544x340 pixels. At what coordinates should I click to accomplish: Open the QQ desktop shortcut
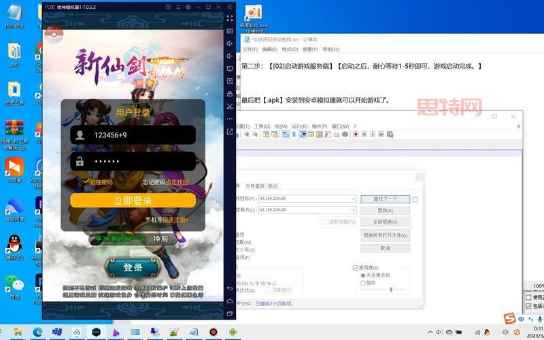coord(13,245)
